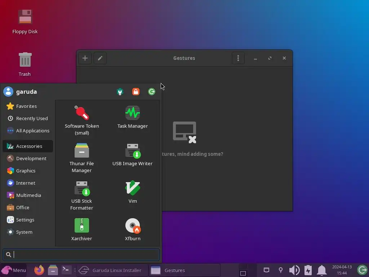Image resolution: width=369 pixels, height=277 pixels.
Task: Open Office category
Action: pyautogui.click(x=28, y=207)
